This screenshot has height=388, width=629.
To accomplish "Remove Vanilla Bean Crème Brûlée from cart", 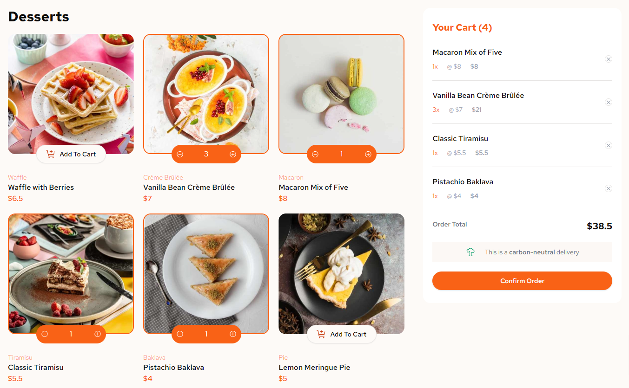I will [x=609, y=102].
